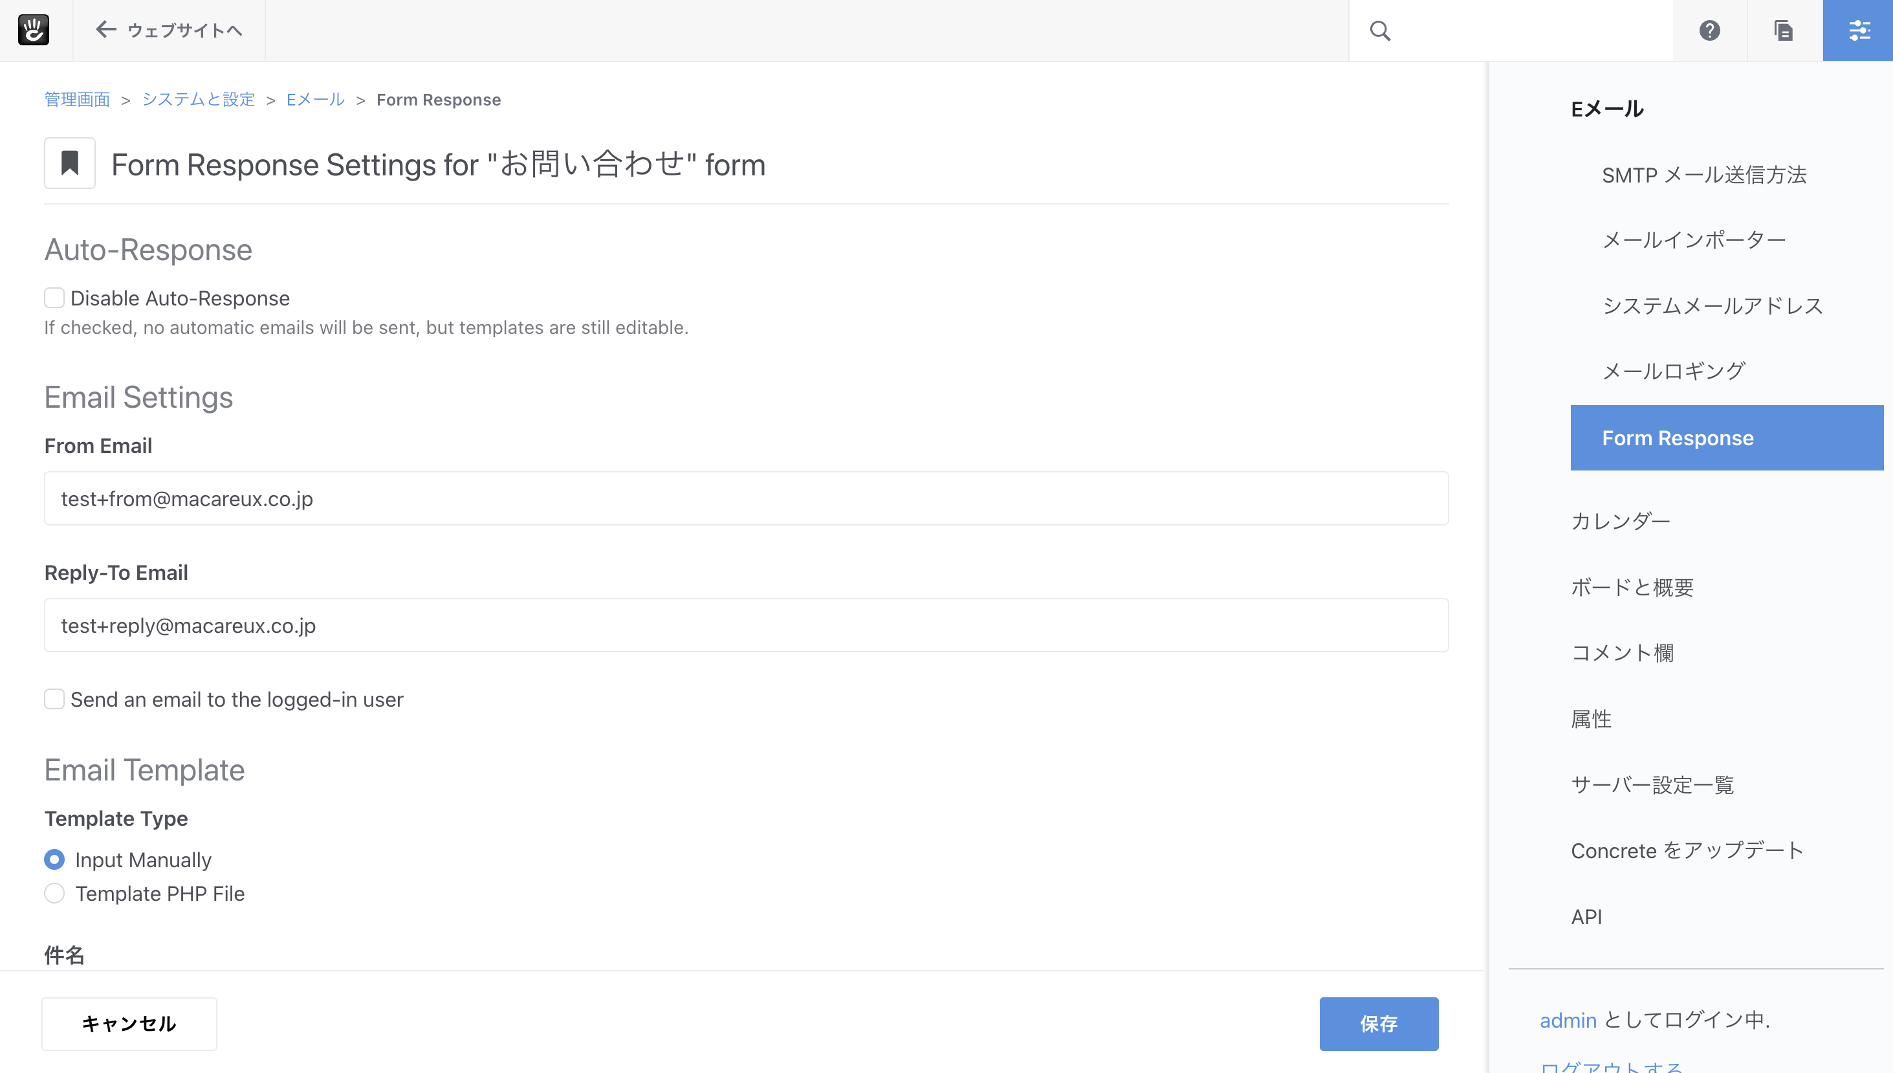The width and height of the screenshot is (1893, 1073).
Task: Enable Send email to logged-in user
Action: [x=54, y=699]
